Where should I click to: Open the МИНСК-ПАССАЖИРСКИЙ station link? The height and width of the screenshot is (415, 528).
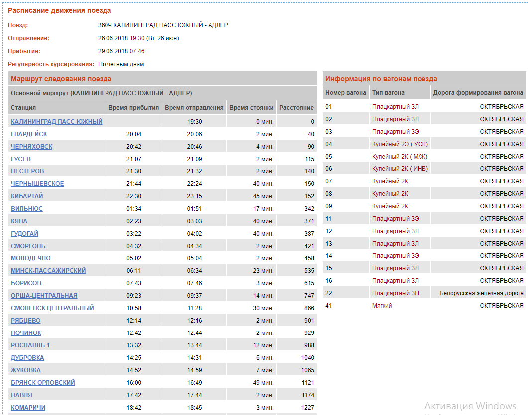(48, 271)
